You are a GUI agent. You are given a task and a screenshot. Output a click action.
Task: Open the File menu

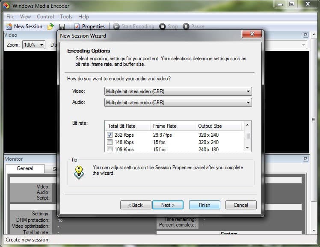point(10,17)
